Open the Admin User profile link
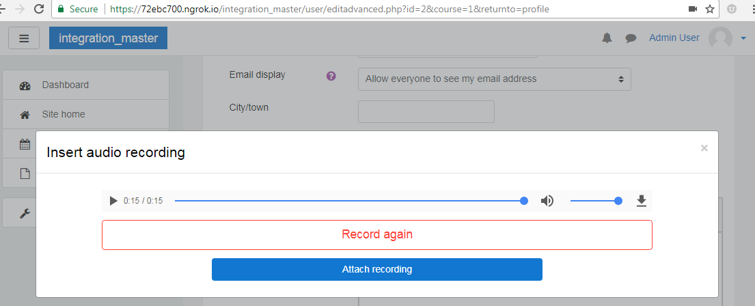Image resolution: width=755 pixels, height=306 pixels. click(x=674, y=38)
